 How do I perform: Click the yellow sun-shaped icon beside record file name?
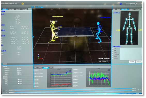pyautogui.click(x=23, y=4)
